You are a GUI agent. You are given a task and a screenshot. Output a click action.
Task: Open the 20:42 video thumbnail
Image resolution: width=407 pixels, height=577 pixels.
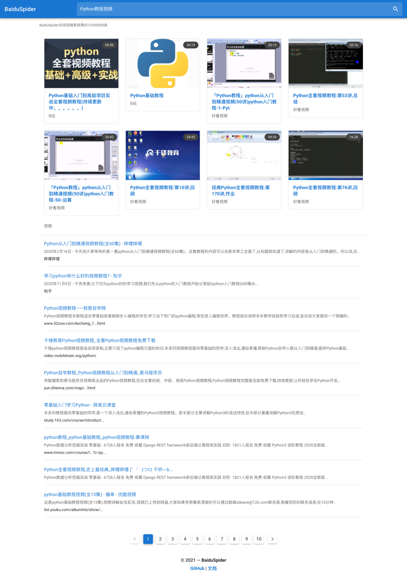81,155
